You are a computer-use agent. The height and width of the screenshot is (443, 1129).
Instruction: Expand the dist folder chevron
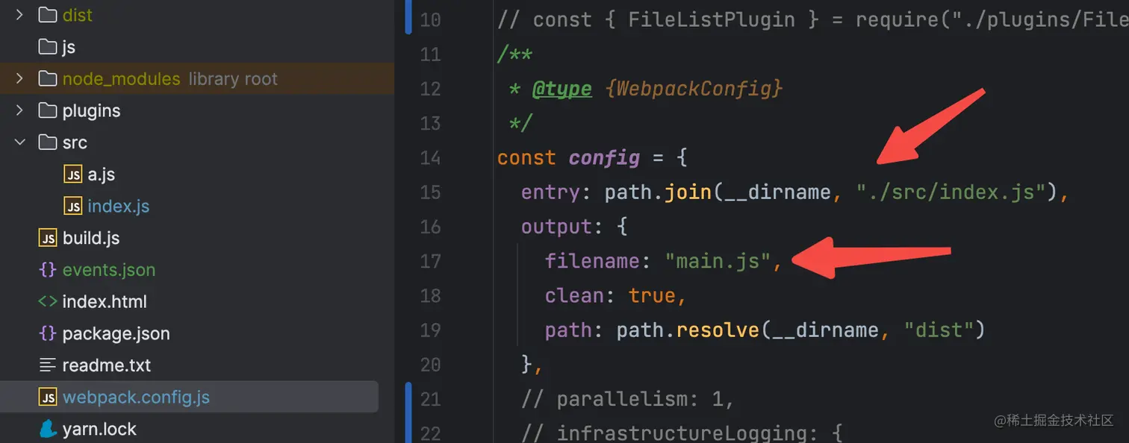[19, 15]
